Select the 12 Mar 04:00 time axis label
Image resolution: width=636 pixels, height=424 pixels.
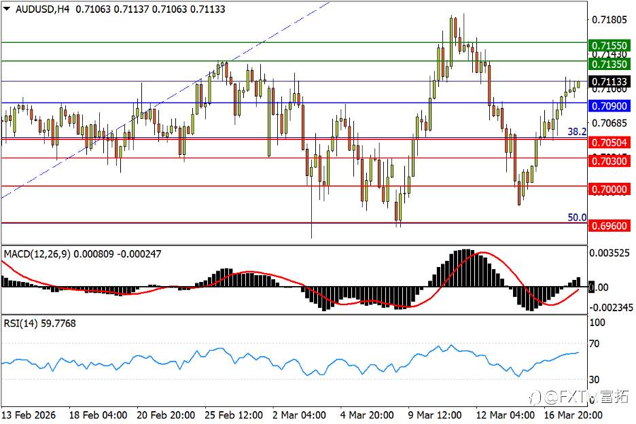tap(505, 415)
